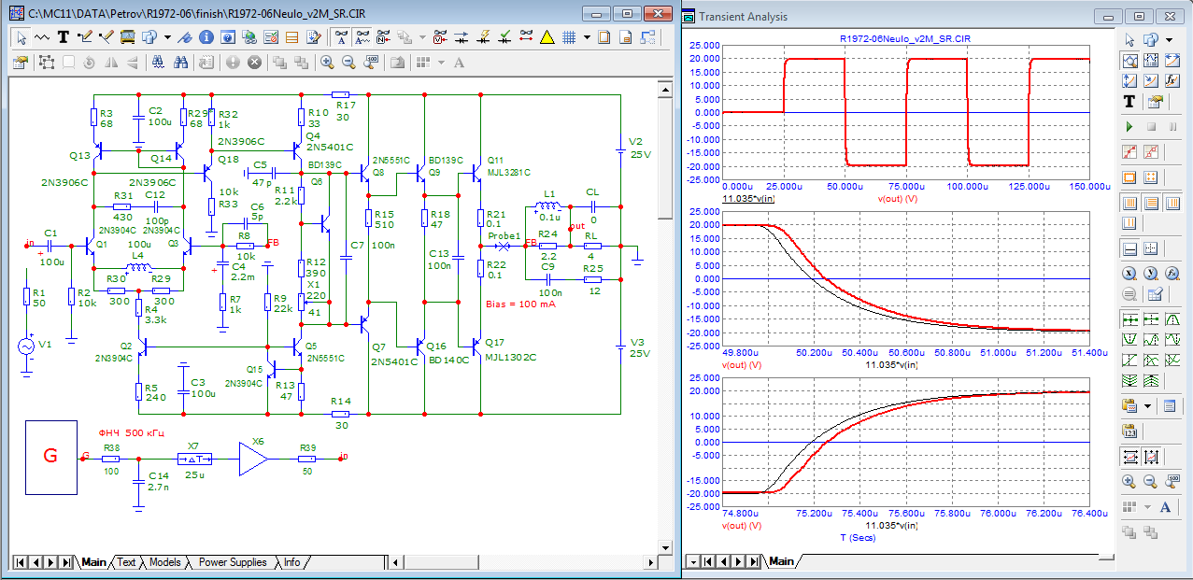Screen dimensions: 1193x580
Task: Select the Text tool in schematic toolbar
Action: (64, 37)
